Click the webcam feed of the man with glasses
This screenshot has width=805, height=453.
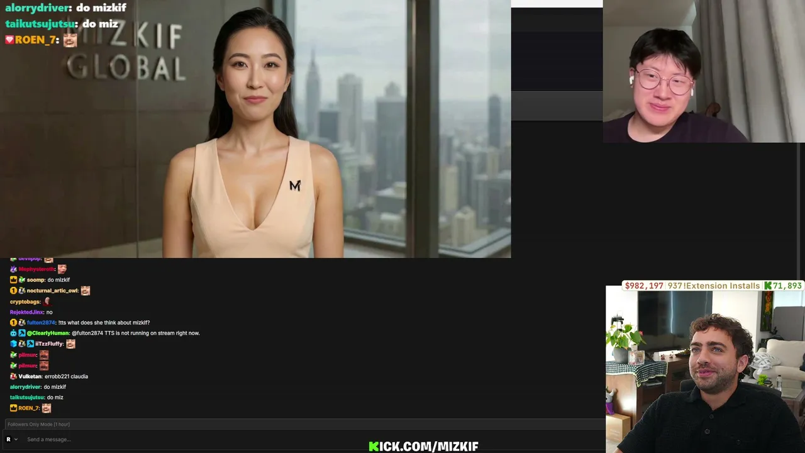[704, 71]
